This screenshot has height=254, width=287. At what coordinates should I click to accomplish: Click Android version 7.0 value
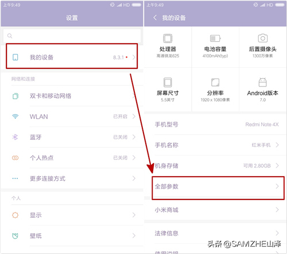[x=263, y=100]
